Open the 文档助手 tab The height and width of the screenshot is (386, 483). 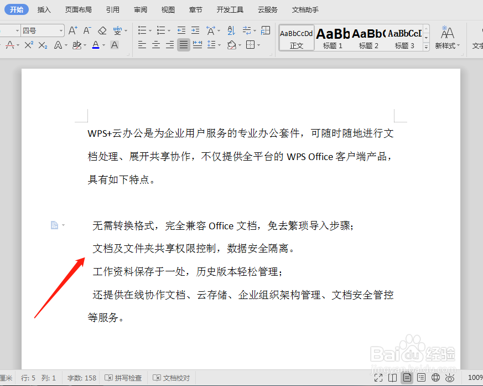pos(305,10)
